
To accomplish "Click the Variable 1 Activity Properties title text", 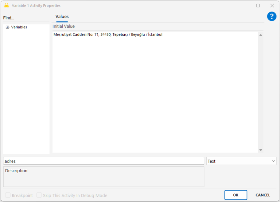I will (x=36, y=5).
